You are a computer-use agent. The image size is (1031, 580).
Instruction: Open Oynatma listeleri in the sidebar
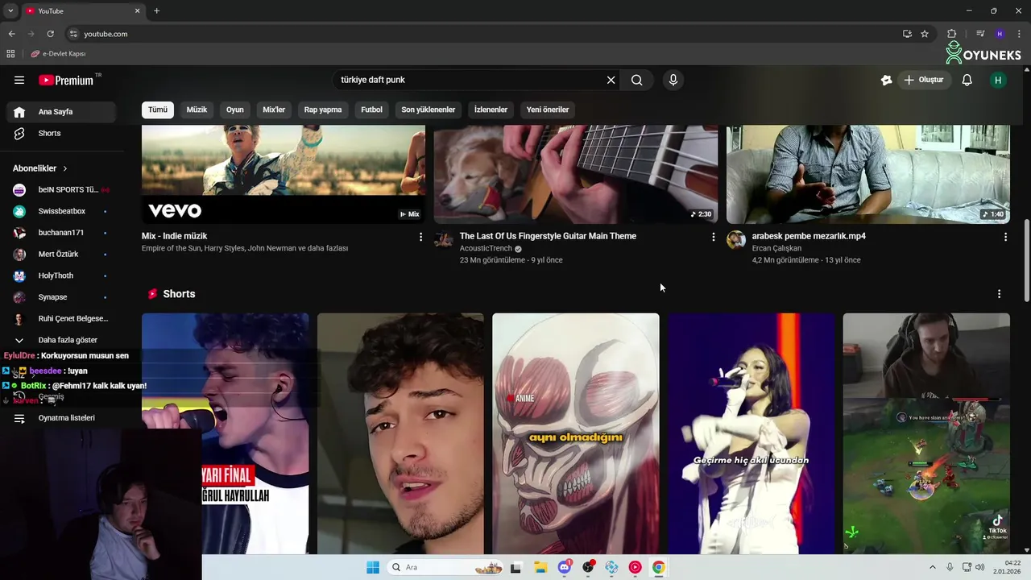(61, 418)
